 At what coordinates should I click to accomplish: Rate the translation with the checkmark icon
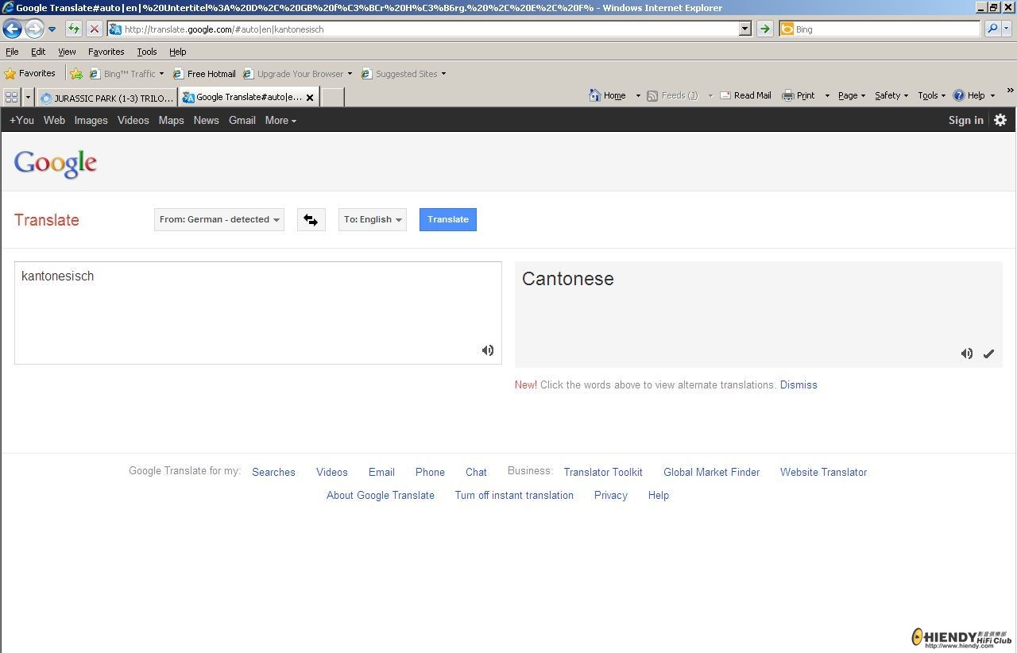click(988, 354)
